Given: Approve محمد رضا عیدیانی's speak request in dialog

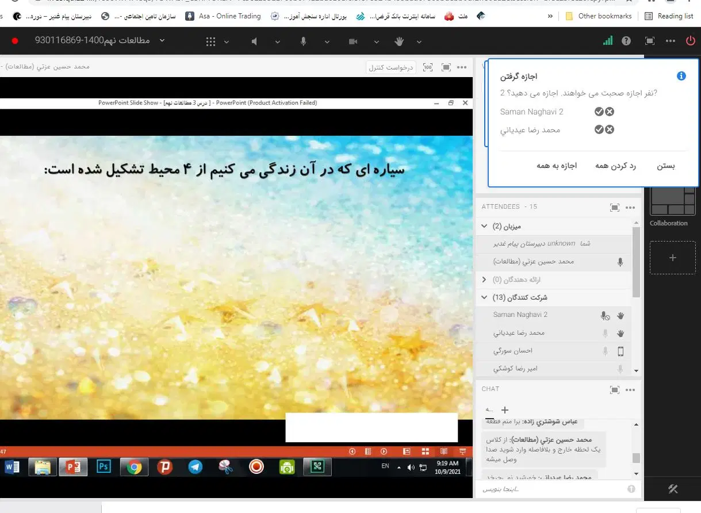Looking at the screenshot, I should 599,129.
